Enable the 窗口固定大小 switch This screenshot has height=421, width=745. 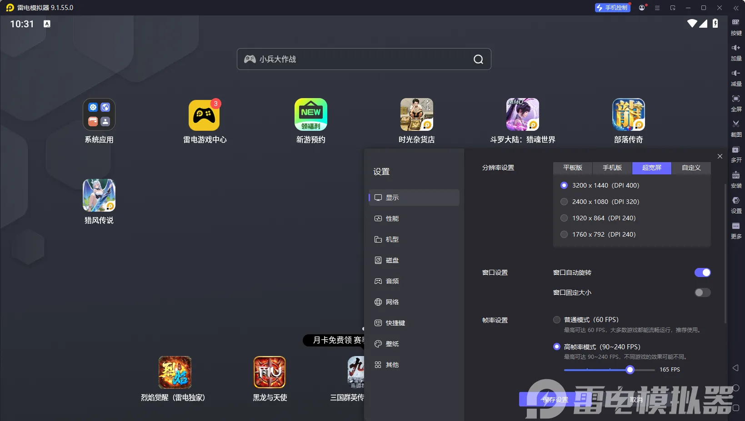tap(702, 292)
